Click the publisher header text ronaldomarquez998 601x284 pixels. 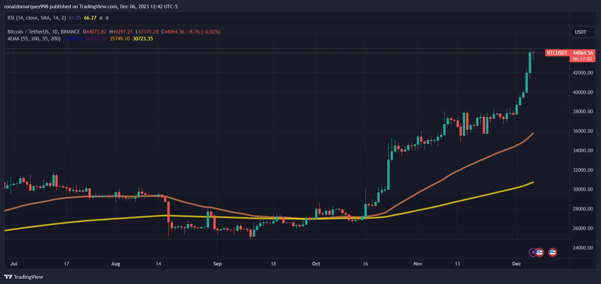pos(26,7)
